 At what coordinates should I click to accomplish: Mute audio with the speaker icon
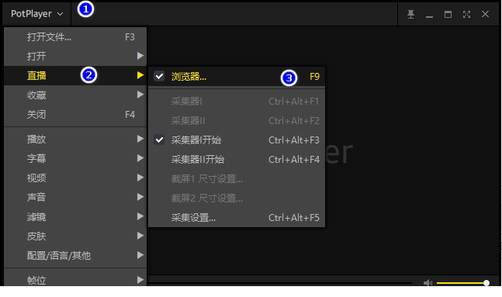pos(428,282)
